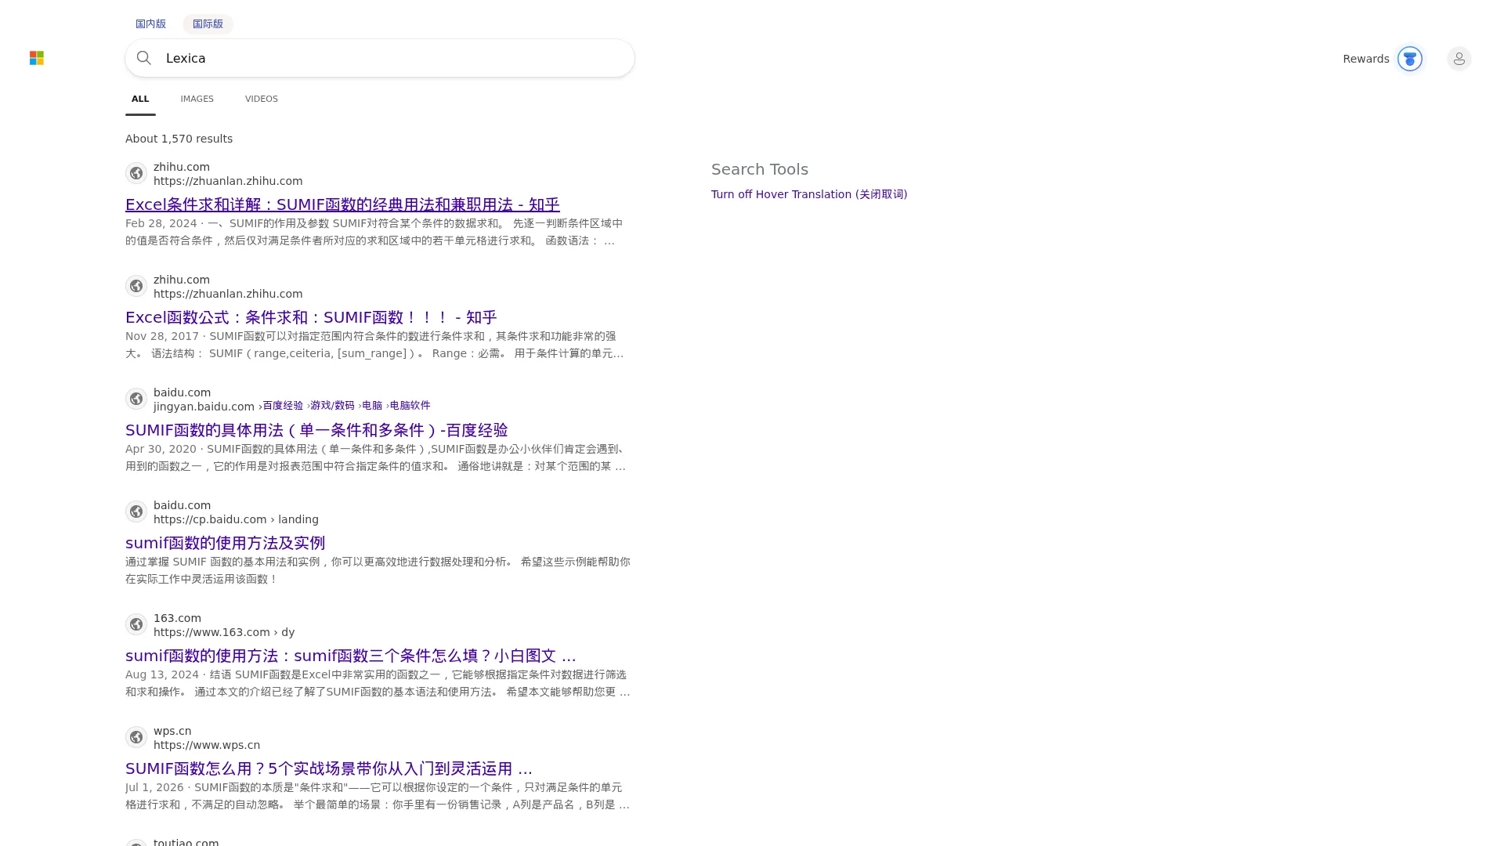
Task: Open SUMIF函数怎么用 wps.cn result
Action: pyautogui.click(x=329, y=768)
